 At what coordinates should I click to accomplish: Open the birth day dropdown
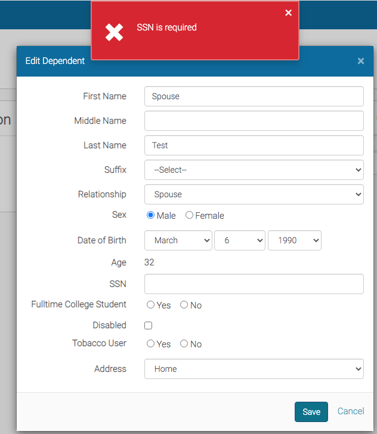tap(240, 240)
